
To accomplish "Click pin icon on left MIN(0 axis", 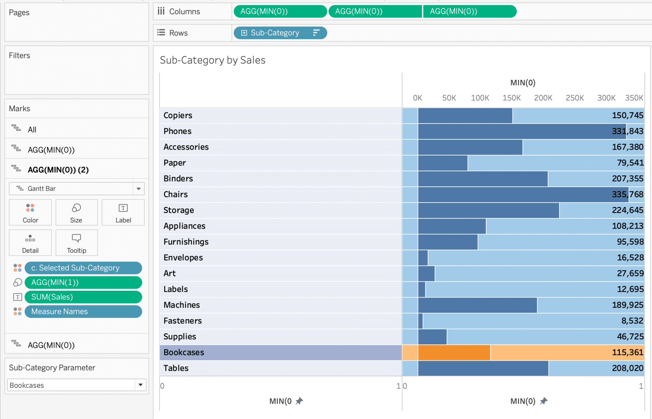I will pos(299,401).
